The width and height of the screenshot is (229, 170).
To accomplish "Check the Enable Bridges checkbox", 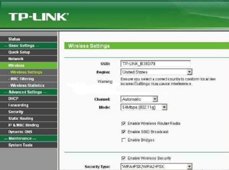I will pyautogui.click(x=124, y=140).
